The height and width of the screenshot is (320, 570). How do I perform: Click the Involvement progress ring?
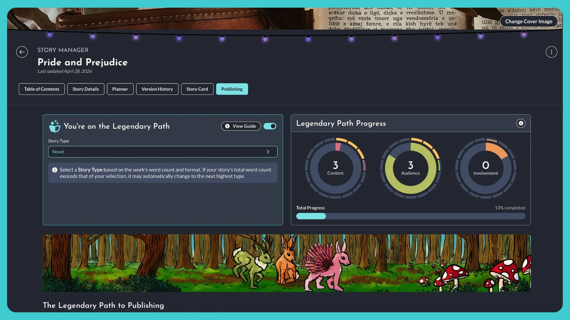click(486, 168)
